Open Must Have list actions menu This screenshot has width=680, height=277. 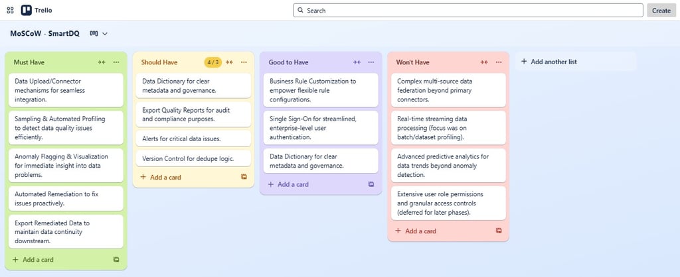(x=116, y=62)
